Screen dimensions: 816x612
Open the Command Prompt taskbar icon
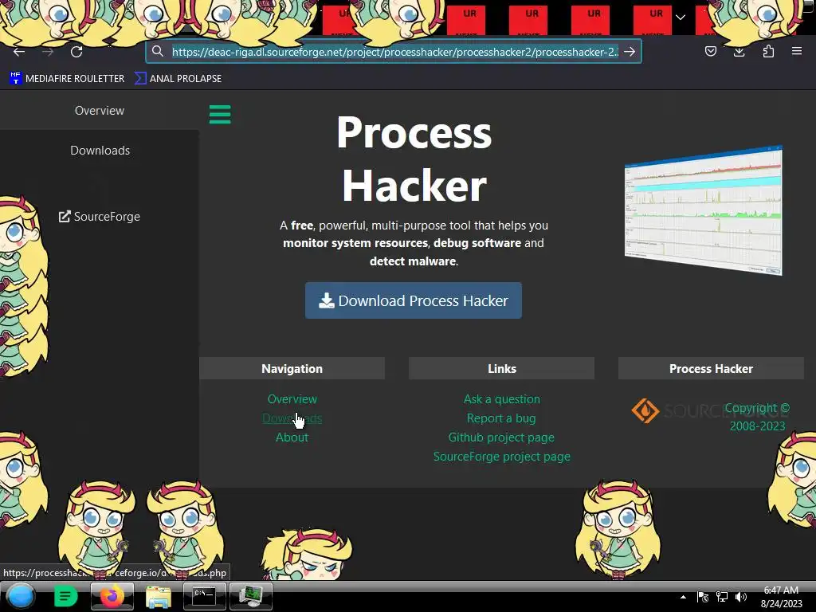point(205,596)
